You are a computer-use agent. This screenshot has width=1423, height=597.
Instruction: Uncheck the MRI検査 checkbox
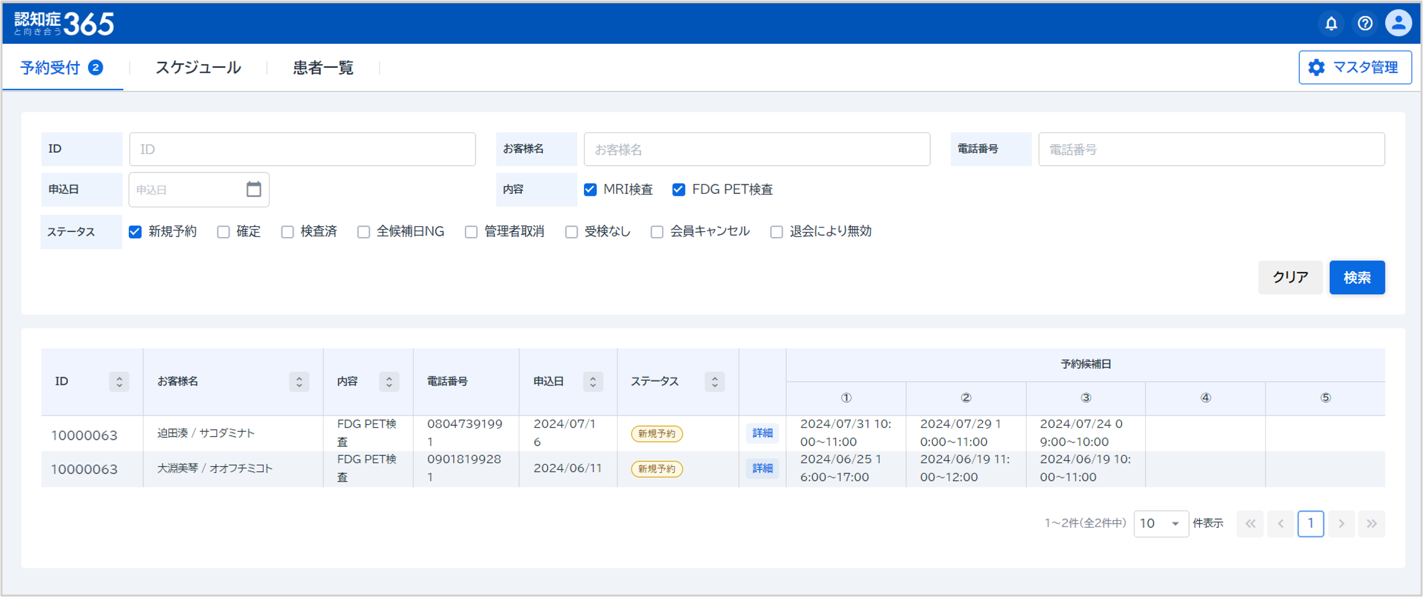(590, 189)
